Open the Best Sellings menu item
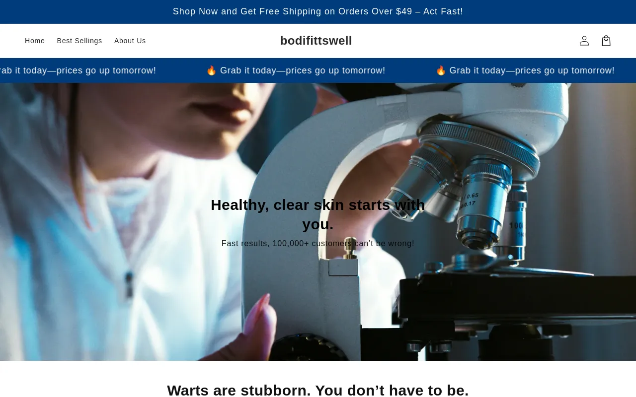 pyautogui.click(x=79, y=41)
